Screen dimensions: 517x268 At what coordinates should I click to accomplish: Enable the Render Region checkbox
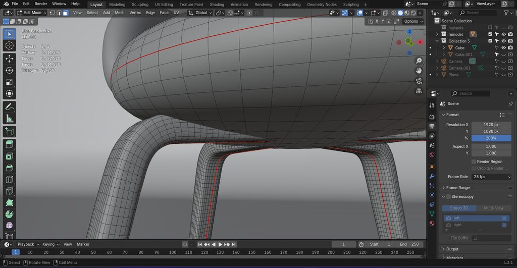[474, 162]
